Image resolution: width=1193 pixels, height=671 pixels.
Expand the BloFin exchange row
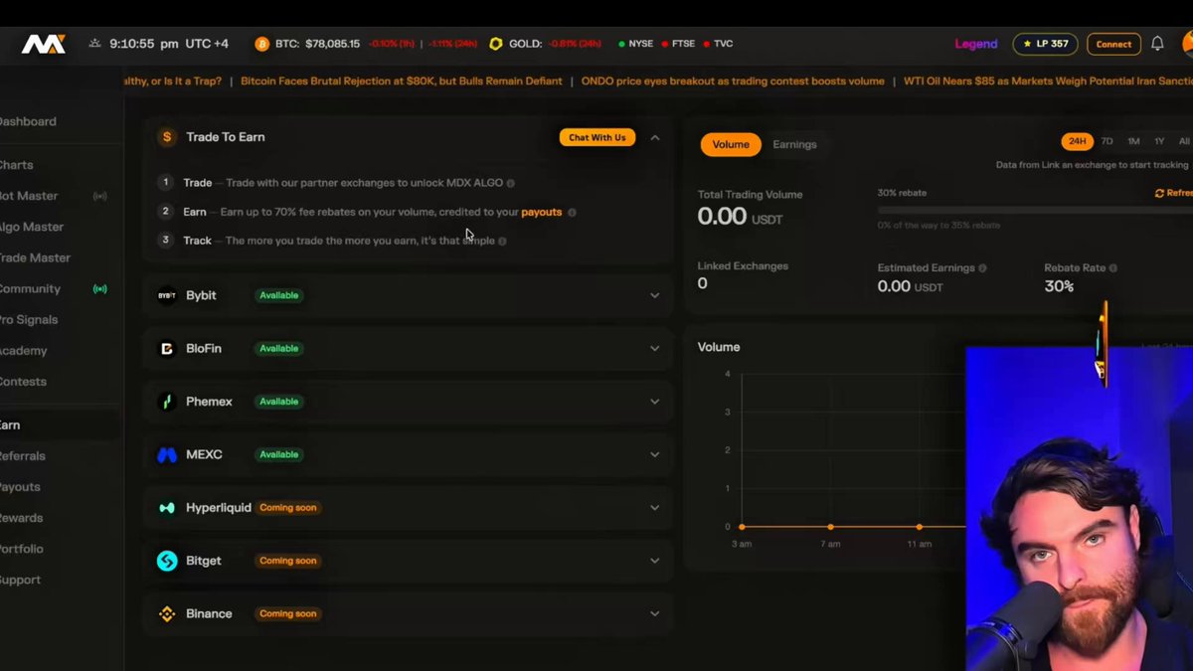click(x=654, y=349)
